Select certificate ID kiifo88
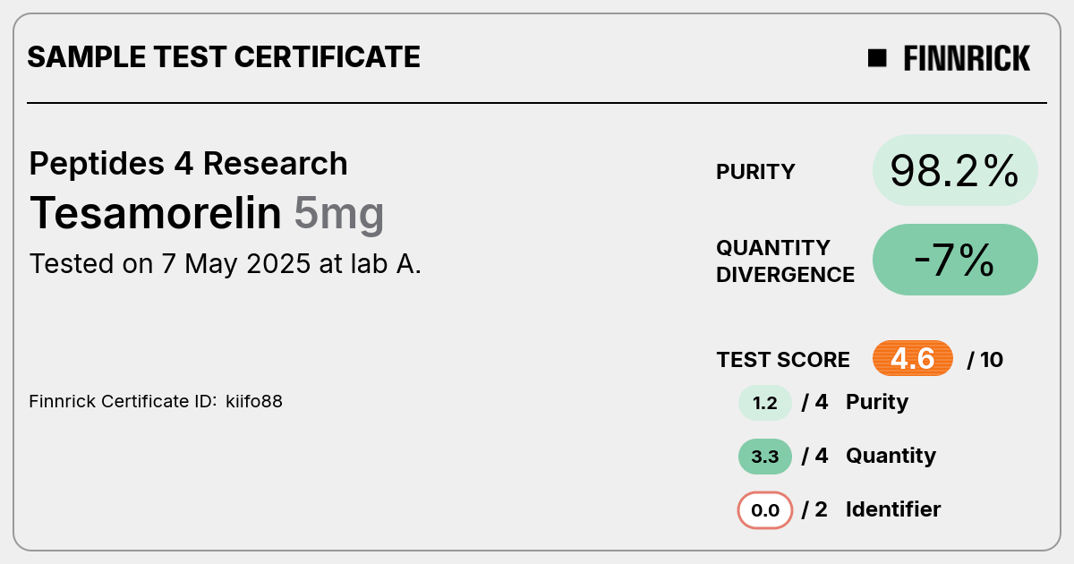 254,401
